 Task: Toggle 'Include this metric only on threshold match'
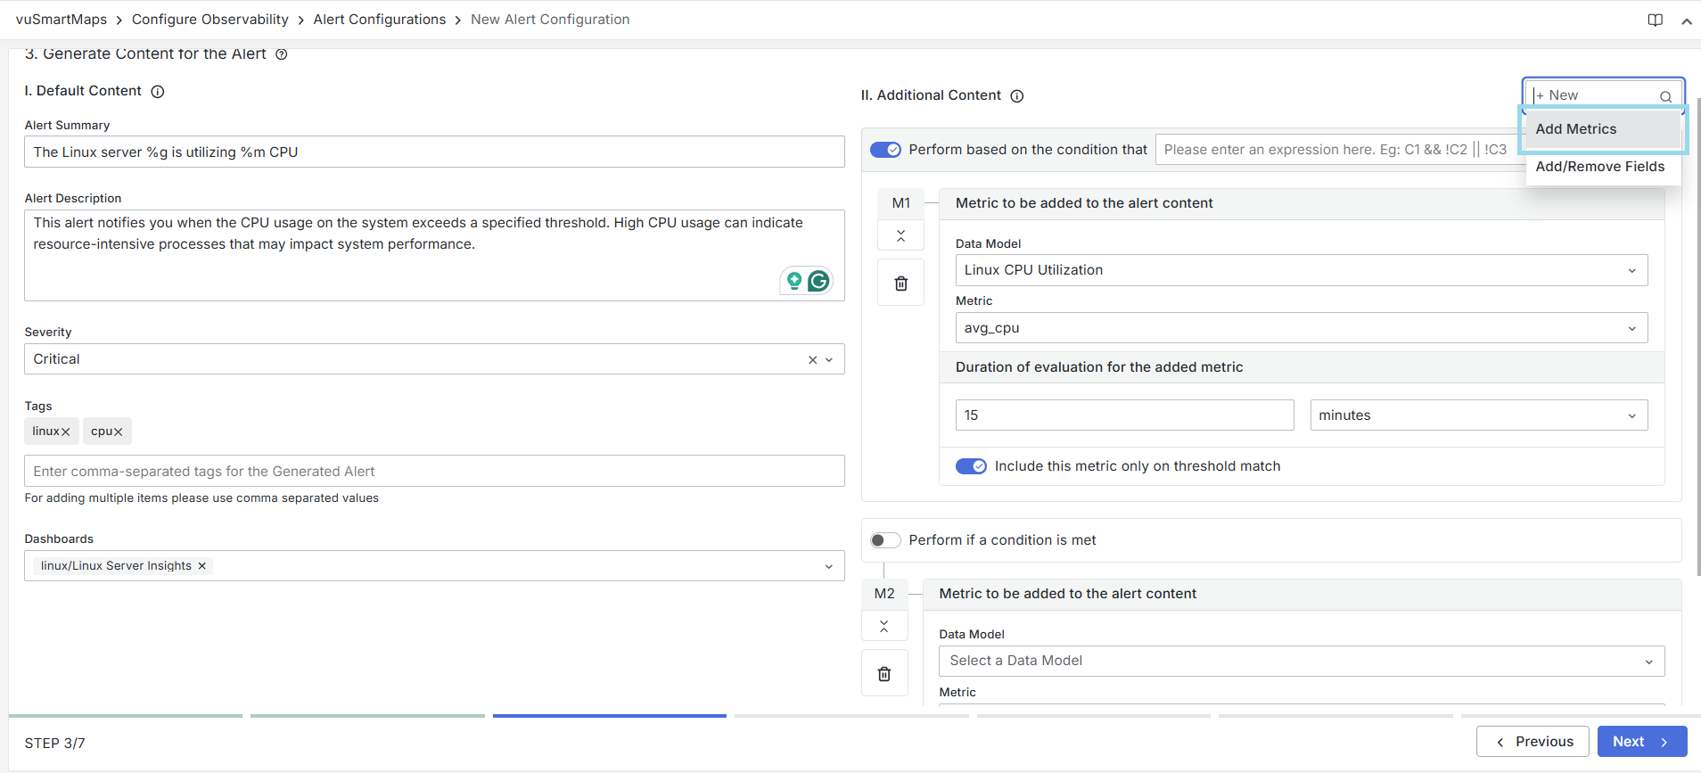[971, 466]
